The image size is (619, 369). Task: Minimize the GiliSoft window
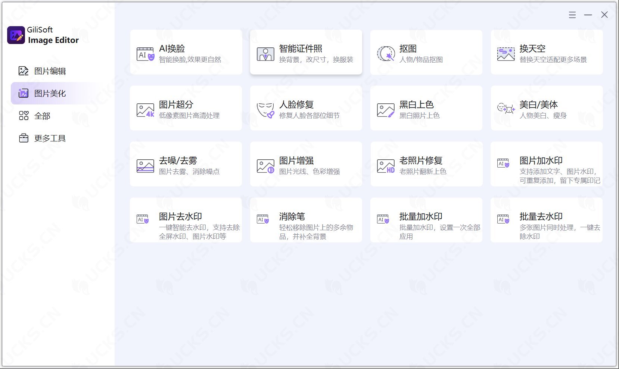tap(588, 15)
